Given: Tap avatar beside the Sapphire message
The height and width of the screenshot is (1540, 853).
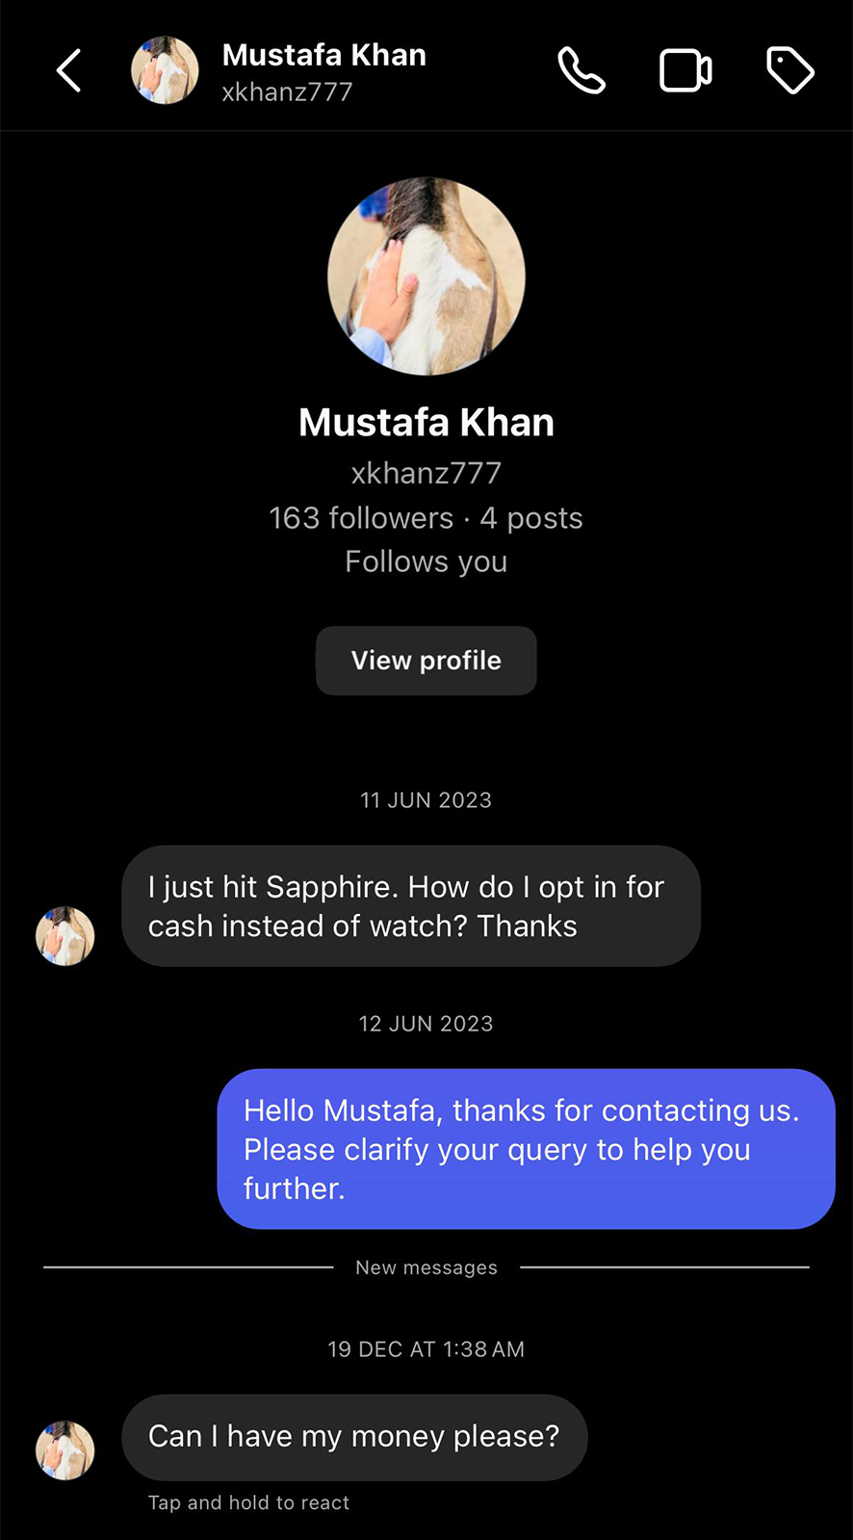Looking at the screenshot, I should click(x=65, y=936).
